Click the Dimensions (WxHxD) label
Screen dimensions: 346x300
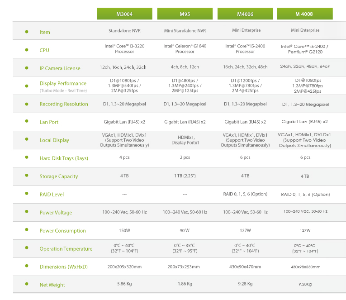[64, 267]
